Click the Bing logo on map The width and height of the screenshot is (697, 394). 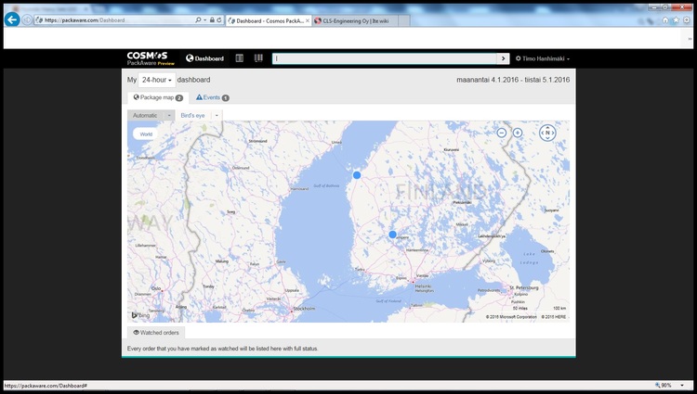tap(140, 315)
